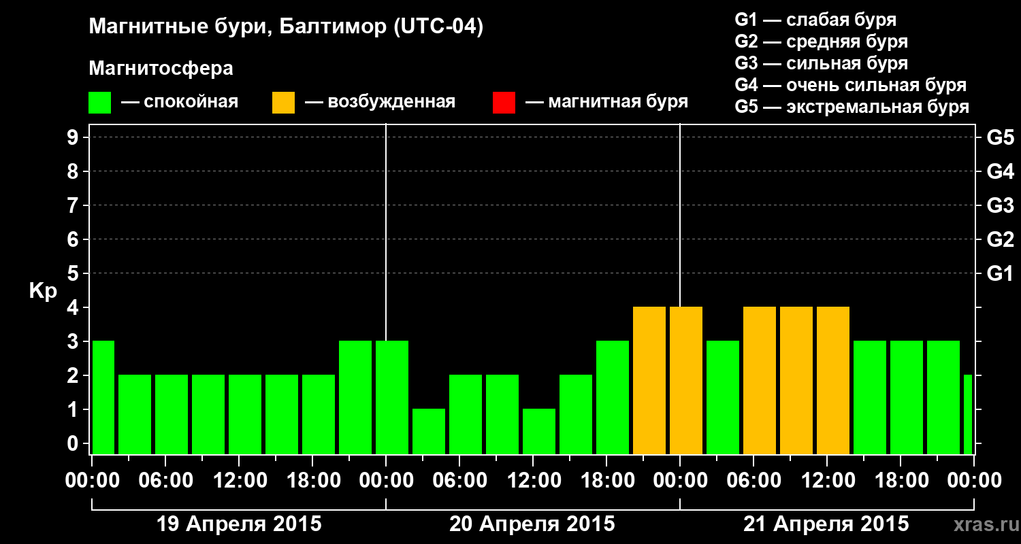This screenshot has width=1021, height=544.
Task: Click the orange bar just after midnight April 21
Action: [686, 380]
